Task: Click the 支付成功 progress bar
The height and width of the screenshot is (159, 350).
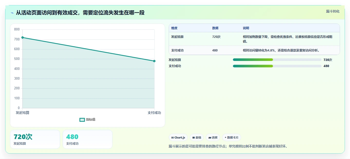Action: tap(277, 66)
